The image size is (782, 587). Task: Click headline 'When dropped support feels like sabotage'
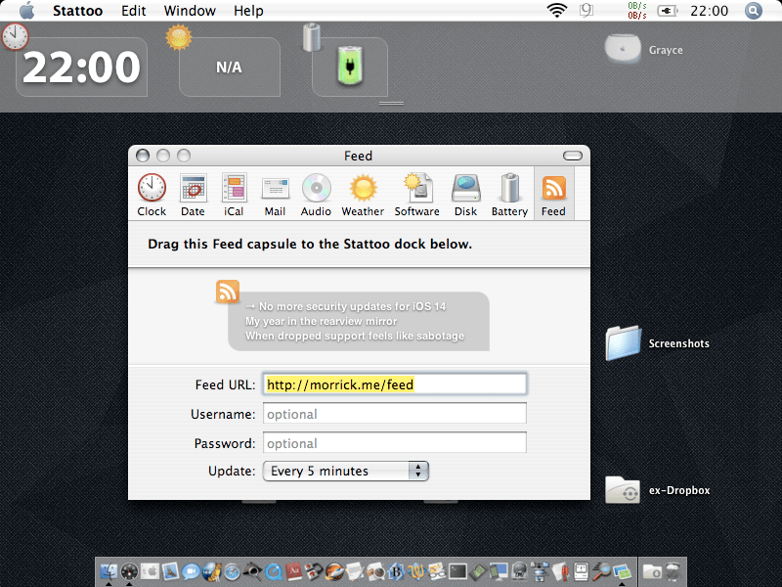355,336
